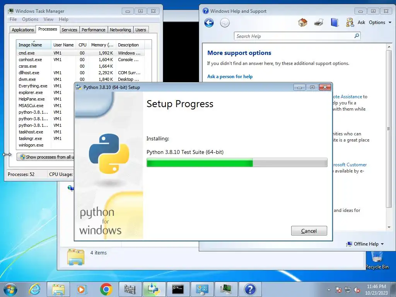396x297 pixels.
Task: Select the dllhost.exe process
Action: tap(80, 73)
